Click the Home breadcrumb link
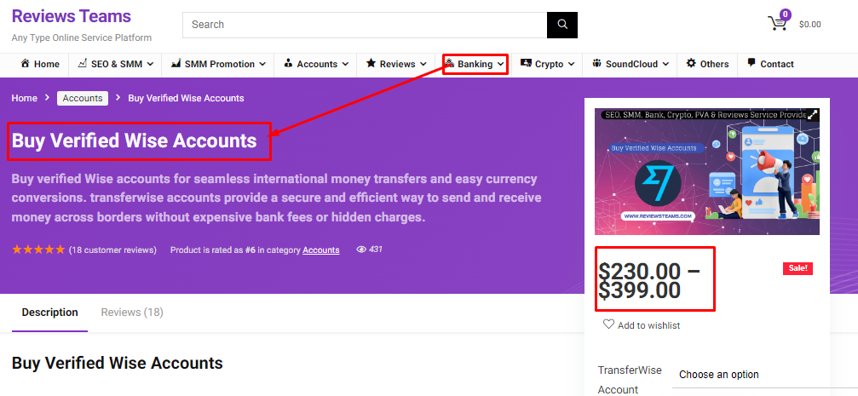Image resolution: width=858 pixels, height=396 pixels. (x=25, y=99)
